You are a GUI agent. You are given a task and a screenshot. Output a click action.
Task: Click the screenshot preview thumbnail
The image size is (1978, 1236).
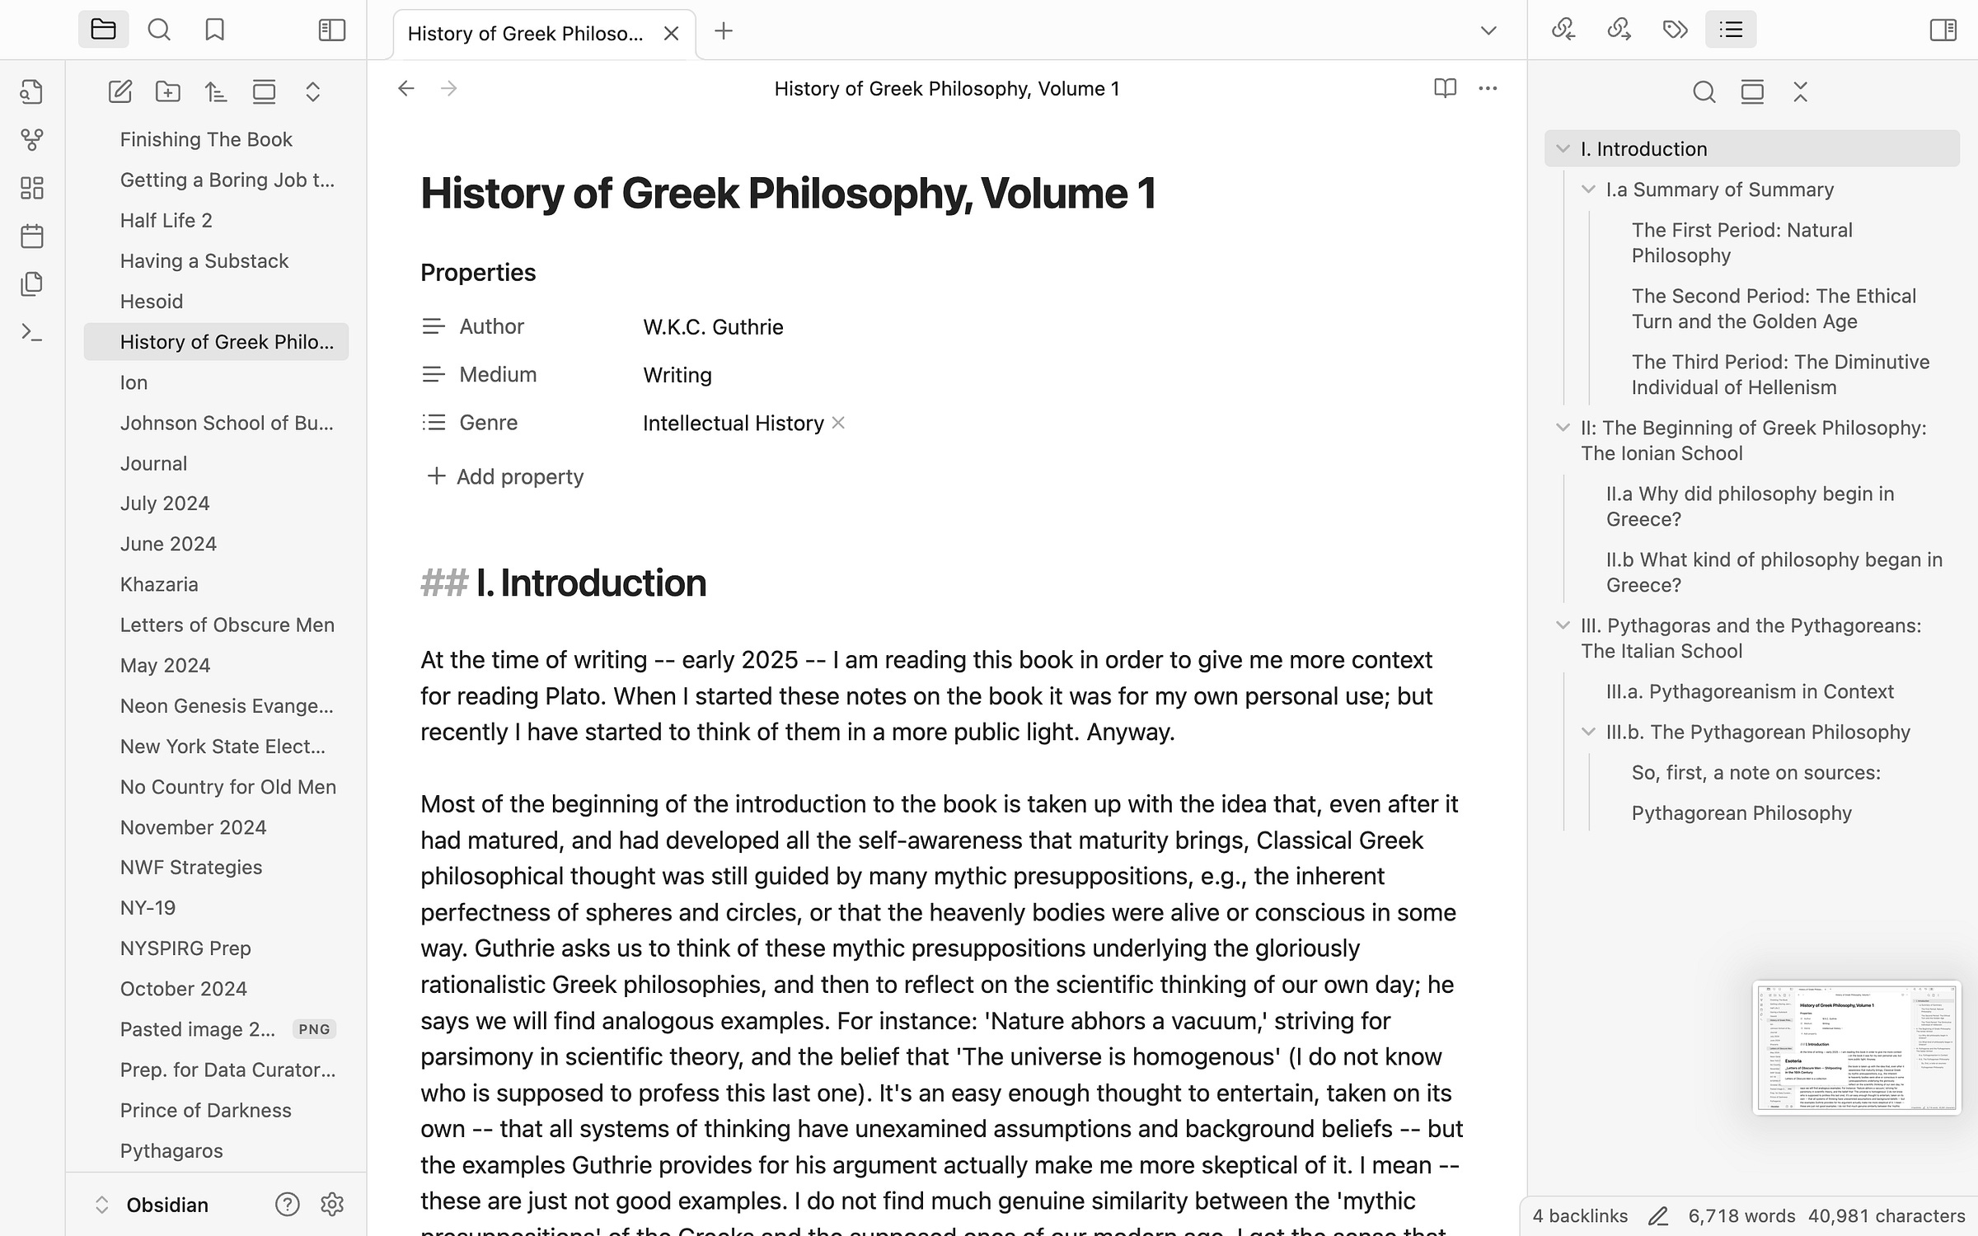1856,1046
